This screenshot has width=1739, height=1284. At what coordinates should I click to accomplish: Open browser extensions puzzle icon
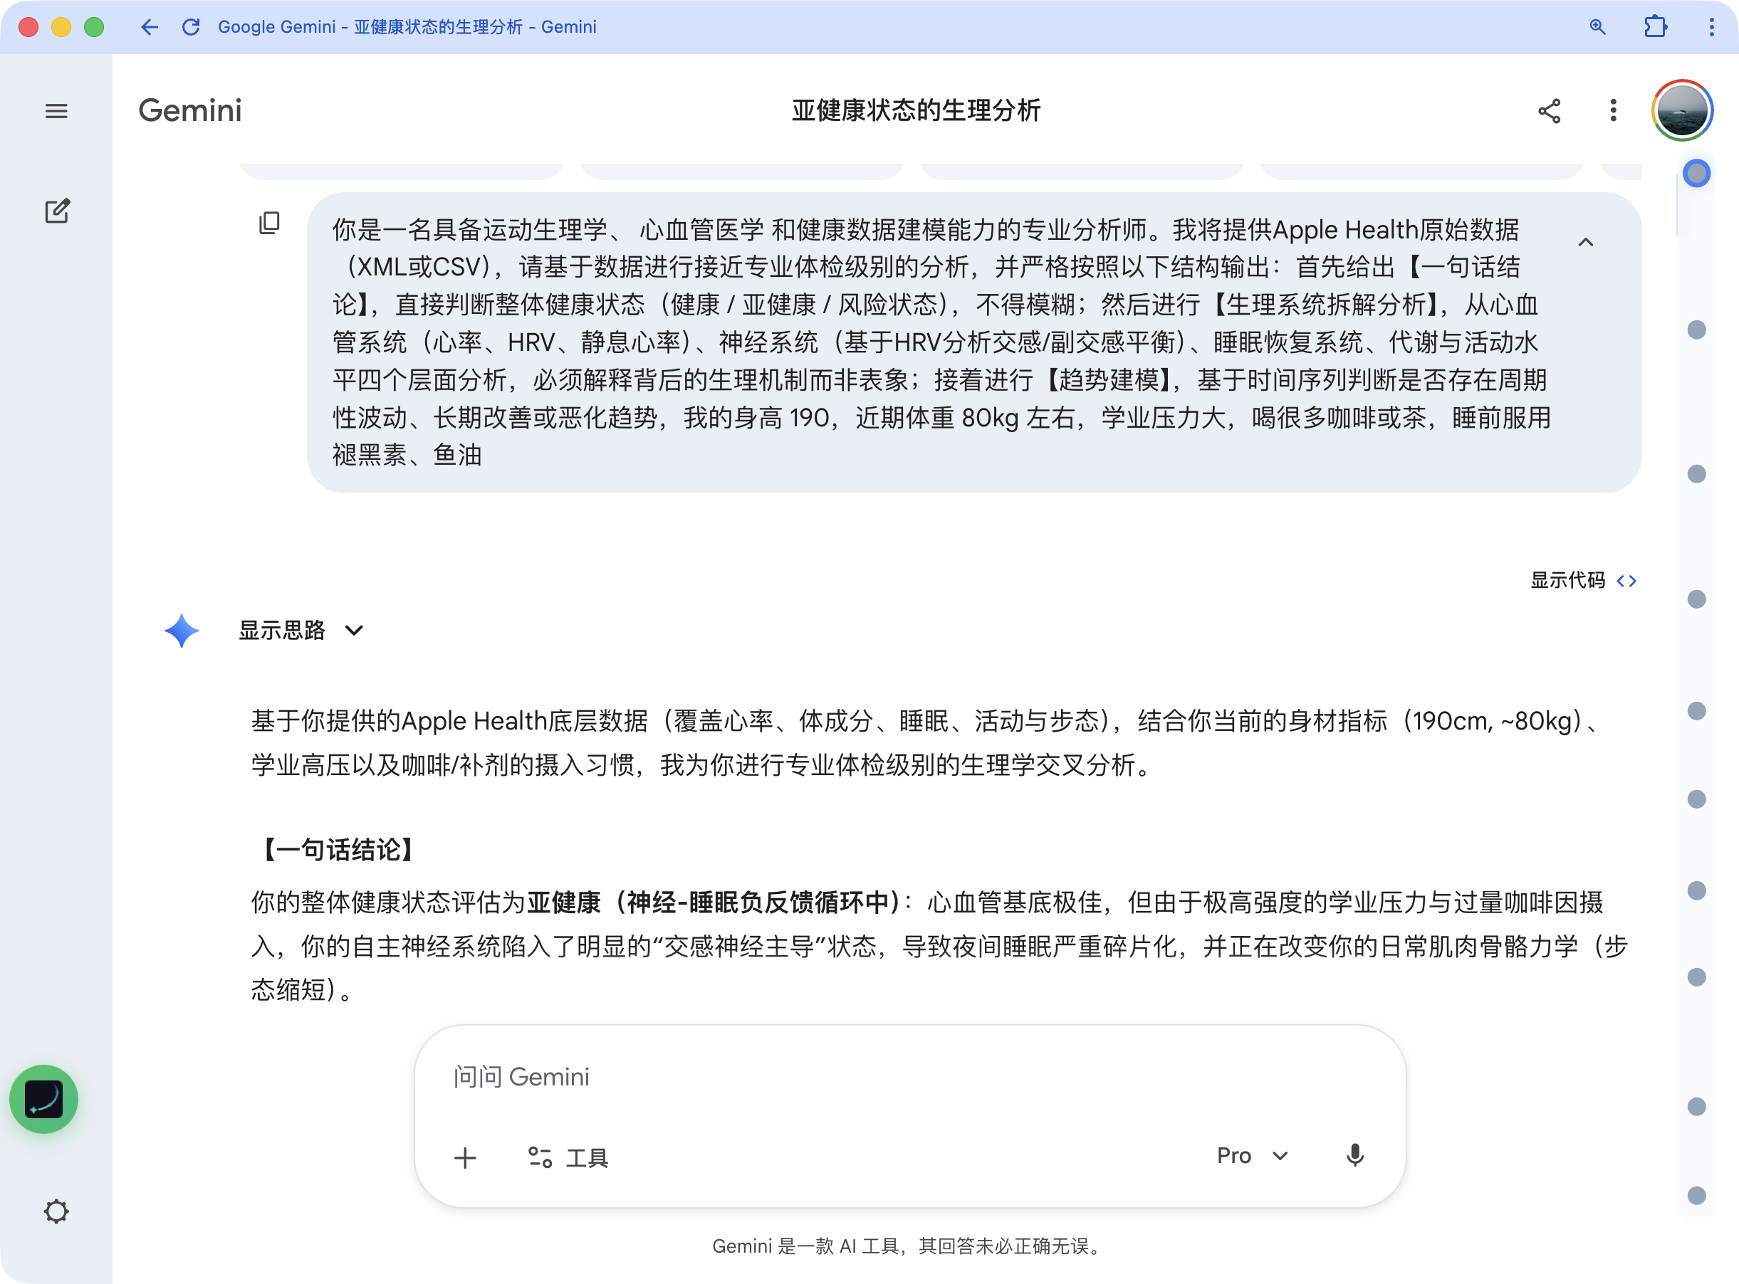(x=1655, y=27)
